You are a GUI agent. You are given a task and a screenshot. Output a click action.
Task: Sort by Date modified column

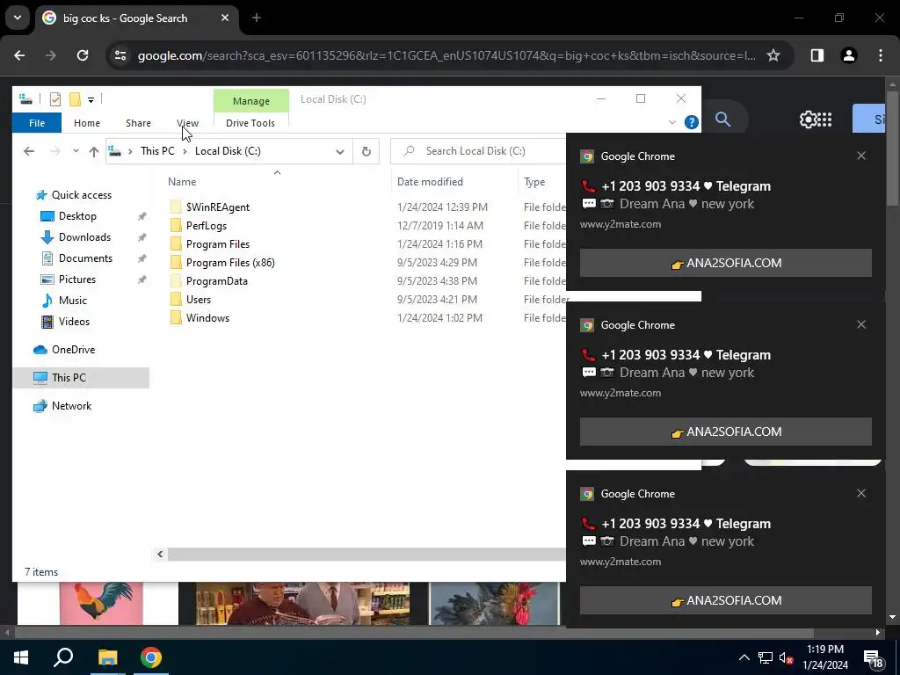point(430,182)
